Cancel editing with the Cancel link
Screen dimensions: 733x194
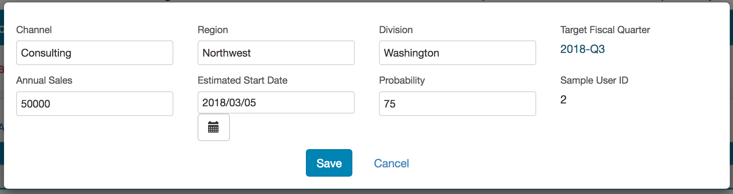click(391, 163)
